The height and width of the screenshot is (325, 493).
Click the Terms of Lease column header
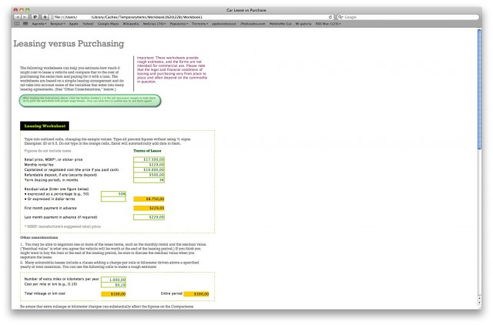[147, 151]
